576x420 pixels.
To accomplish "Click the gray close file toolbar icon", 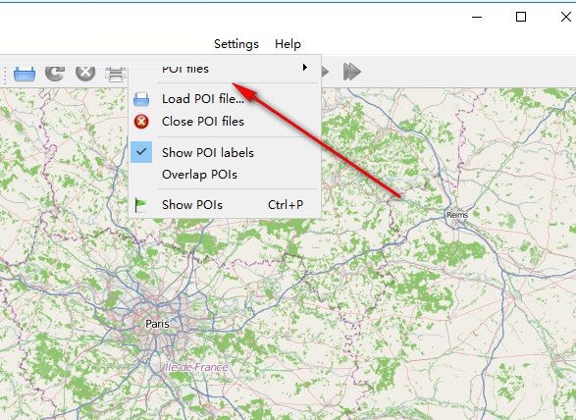I will click(x=85, y=73).
